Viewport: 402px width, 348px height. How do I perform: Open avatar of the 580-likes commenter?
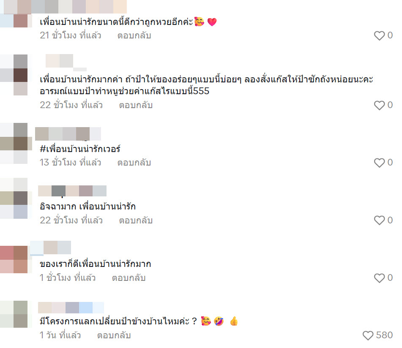(14, 314)
